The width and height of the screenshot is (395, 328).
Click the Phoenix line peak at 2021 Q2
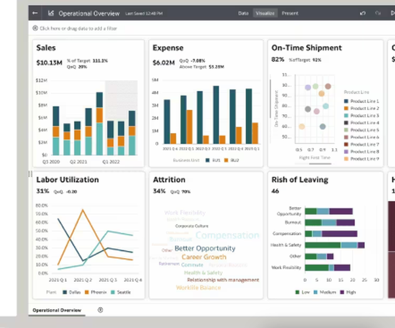click(83, 210)
